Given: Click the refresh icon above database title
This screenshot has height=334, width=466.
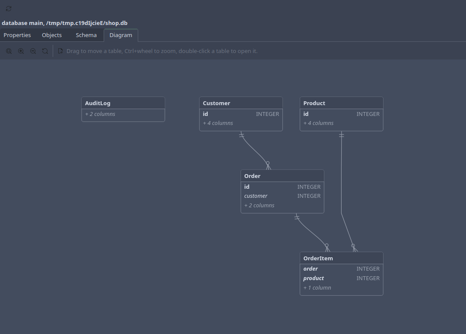Looking at the screenshot, I should 9,9.
